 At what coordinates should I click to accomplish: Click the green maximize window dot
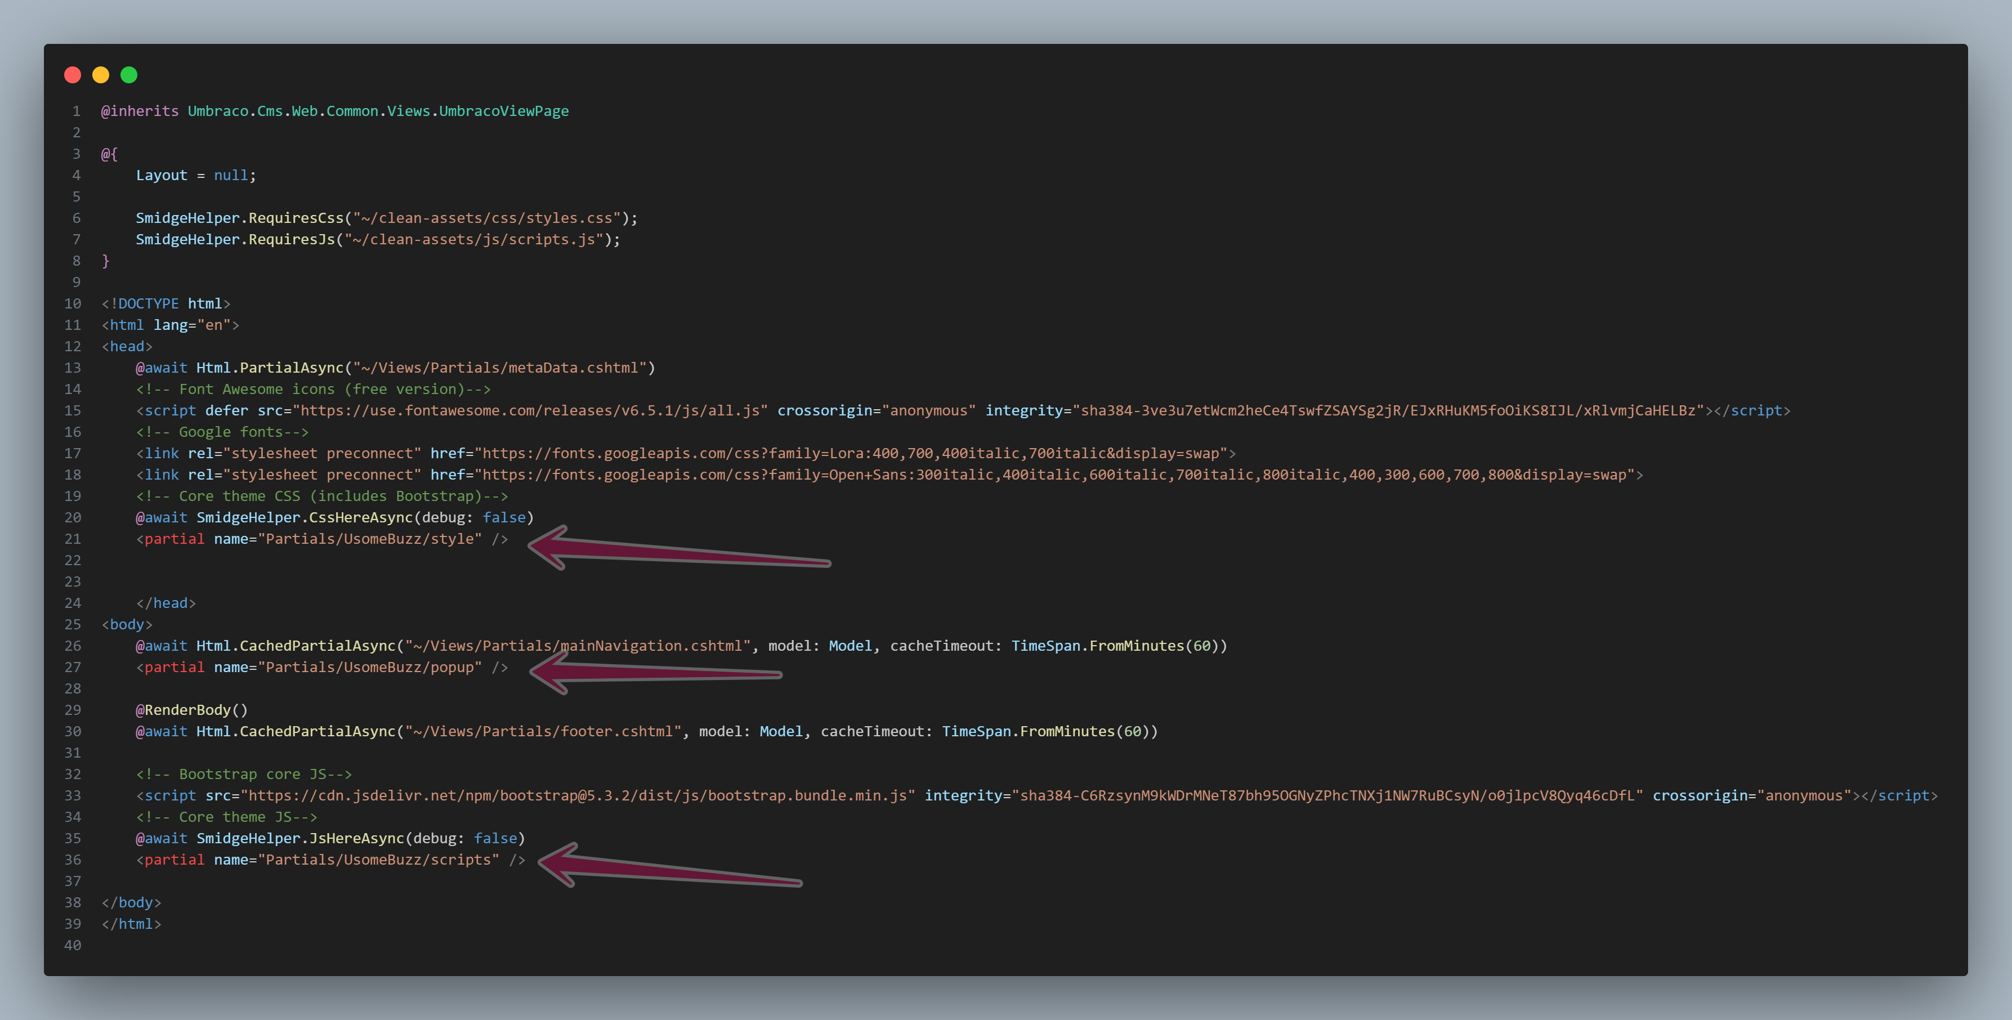[129, 75]
